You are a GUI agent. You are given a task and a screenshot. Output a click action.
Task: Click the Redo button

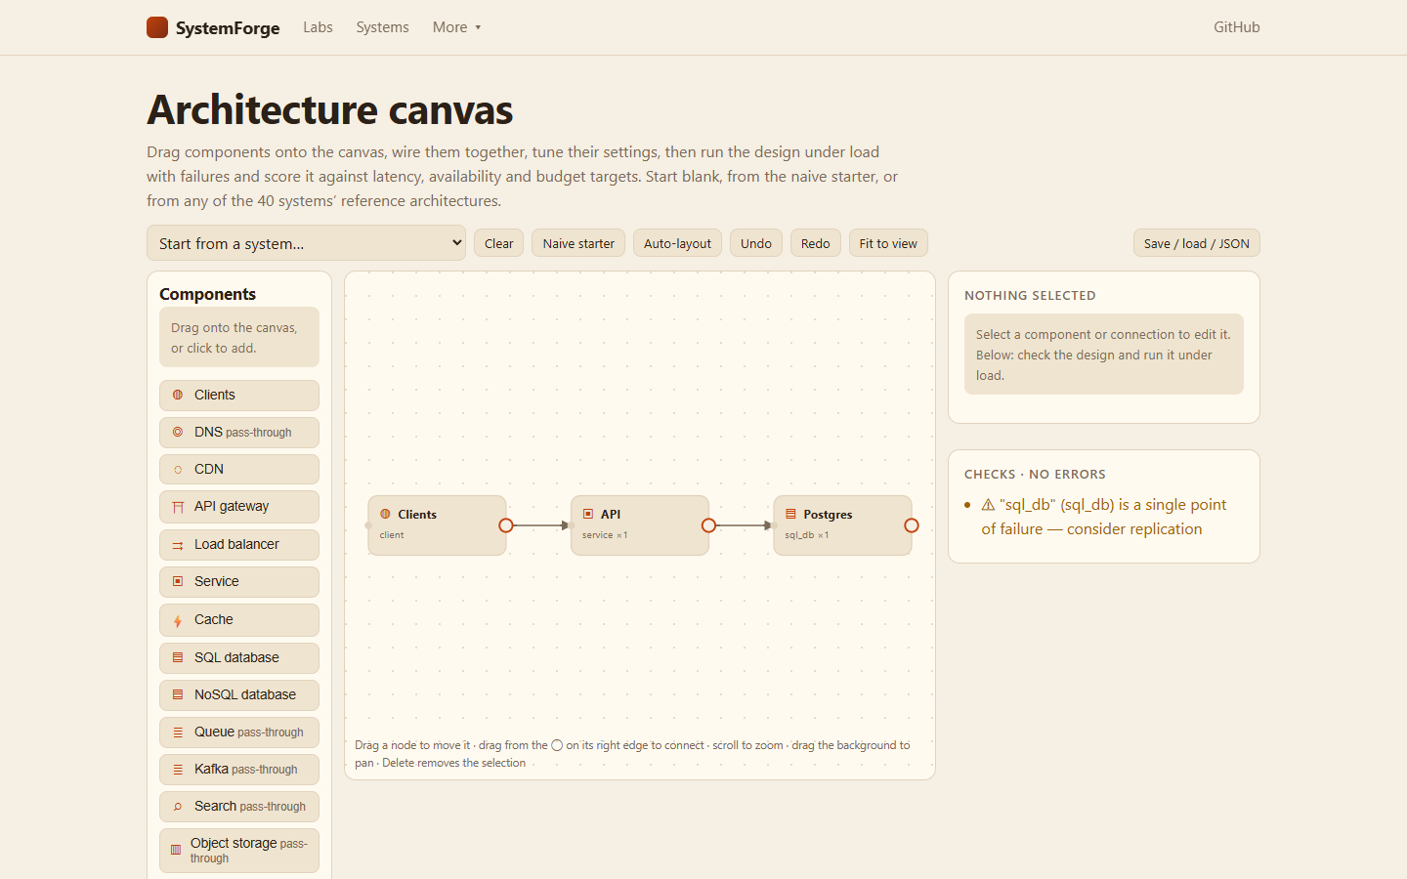(816, 243)
